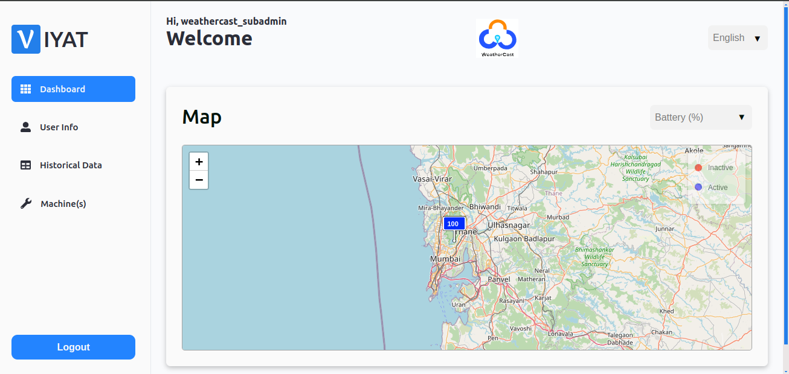Image resolution: width=789 pixels, height=374 pixels.
Task: Click the Bhiwandi label on map
Action: [485, 206]
